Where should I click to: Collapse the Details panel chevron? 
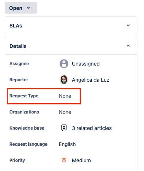point(128,46)
